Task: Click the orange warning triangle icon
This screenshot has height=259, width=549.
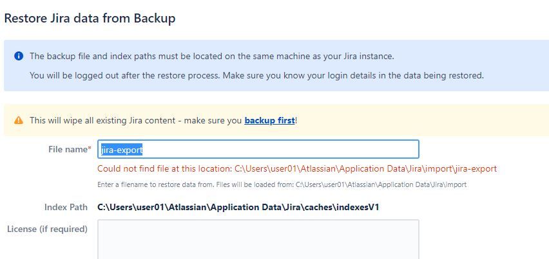Action: [x=19, y=121]
